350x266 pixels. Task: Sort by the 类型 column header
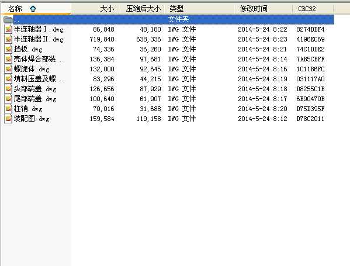coord(200,9)
